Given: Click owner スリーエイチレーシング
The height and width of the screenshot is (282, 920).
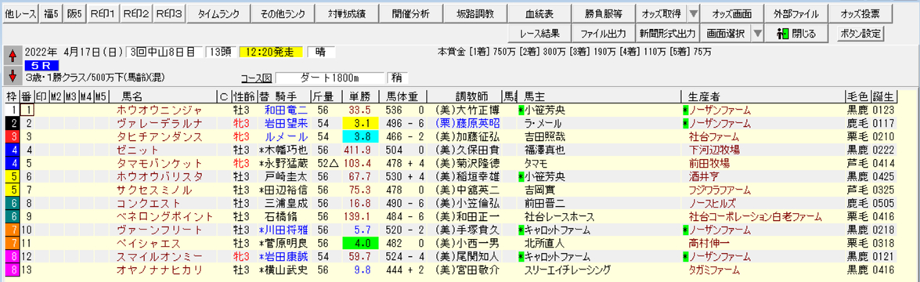Looking at the screenshot, I should click(x=567, y=270).
